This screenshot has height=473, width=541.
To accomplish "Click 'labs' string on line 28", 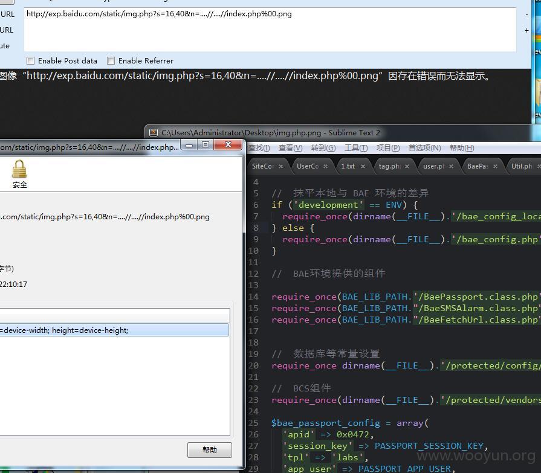I will pyautogui.click(x=348, y=457).
